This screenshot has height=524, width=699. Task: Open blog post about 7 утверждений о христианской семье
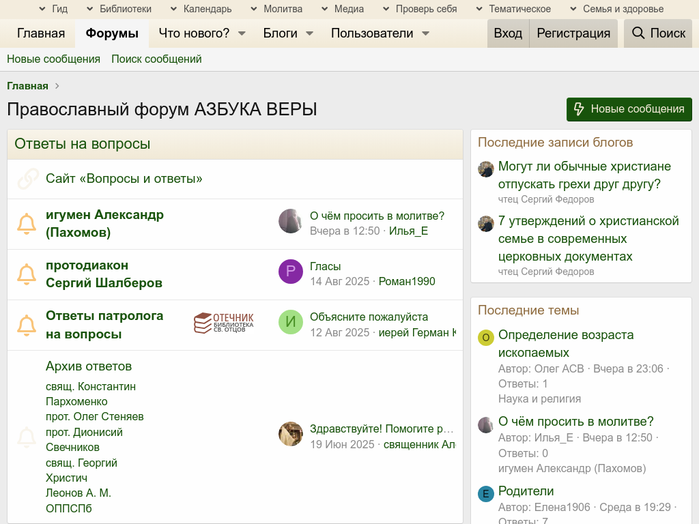(588, 239)
